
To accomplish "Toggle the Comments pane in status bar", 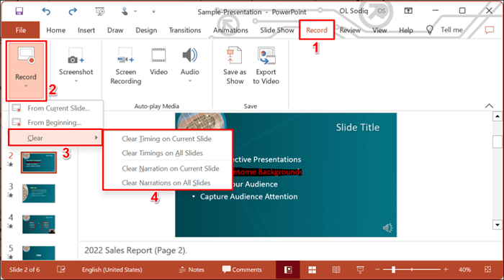I will pos(242,269).
